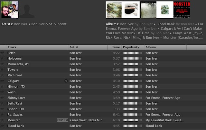The width and height of the screenshot is (206, 130).
Task: Star the Monster track
Action: point(2,120)
